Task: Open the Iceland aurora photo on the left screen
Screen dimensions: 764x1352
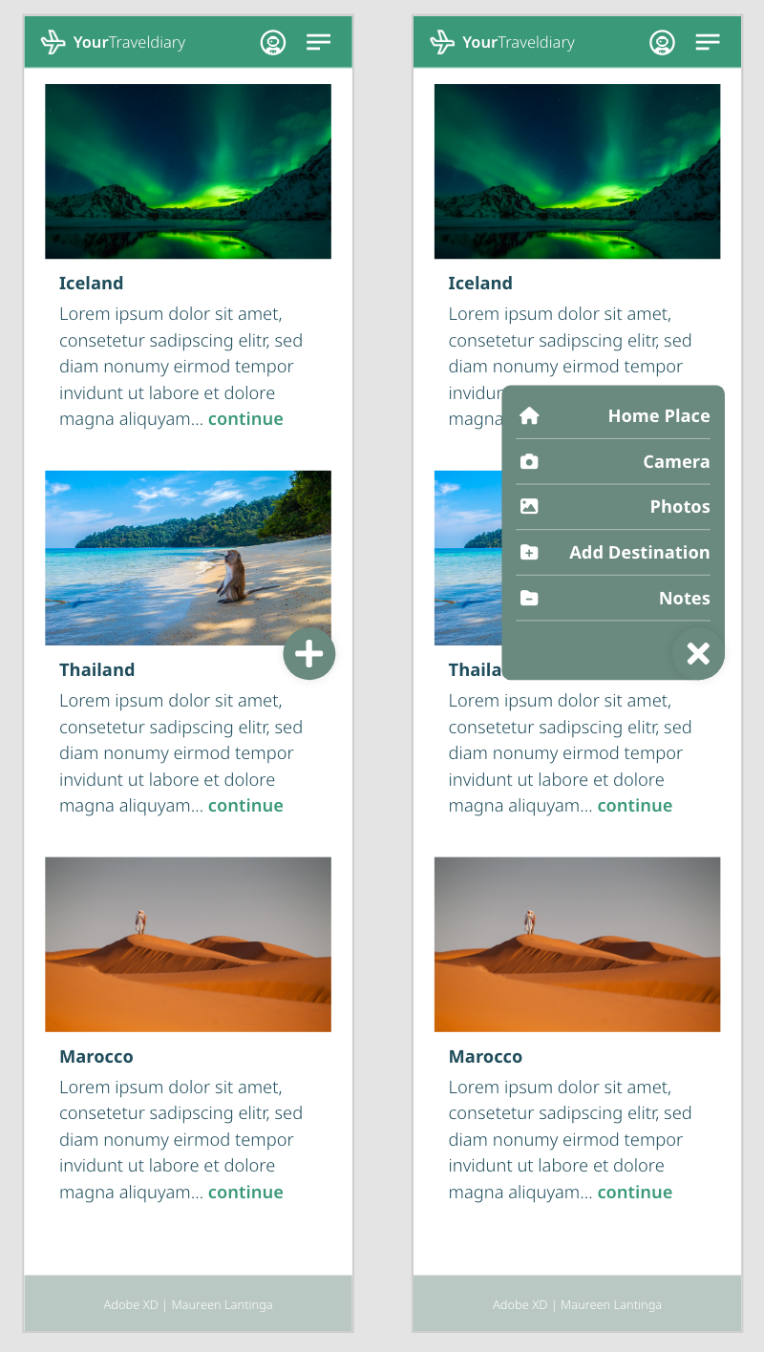Action: [x=188, y=172]
